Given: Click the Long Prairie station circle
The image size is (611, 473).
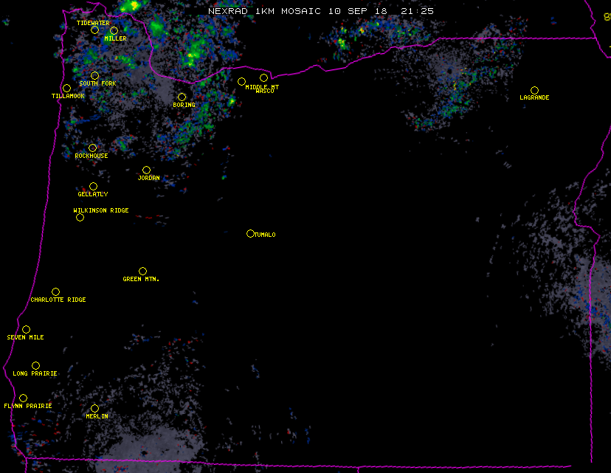Looking at the screenshot, I should (35, 365).
